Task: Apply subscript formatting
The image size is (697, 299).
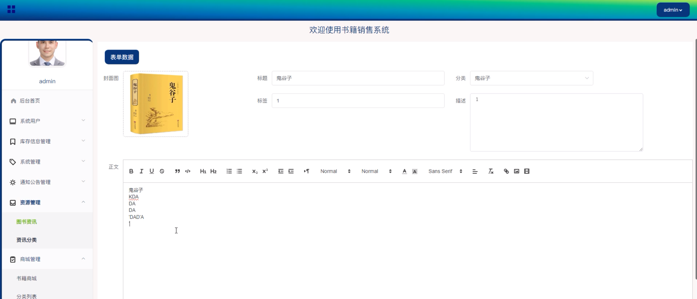Action: (x=255, y=171)
